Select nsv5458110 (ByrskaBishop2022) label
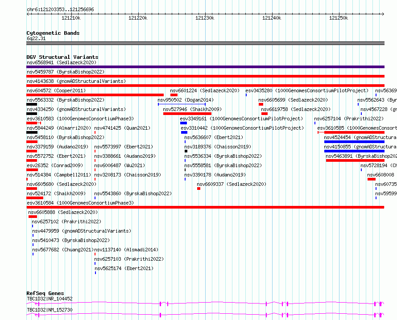The height and width of the screenshot is (320, 397). click(x=66, y=137)
